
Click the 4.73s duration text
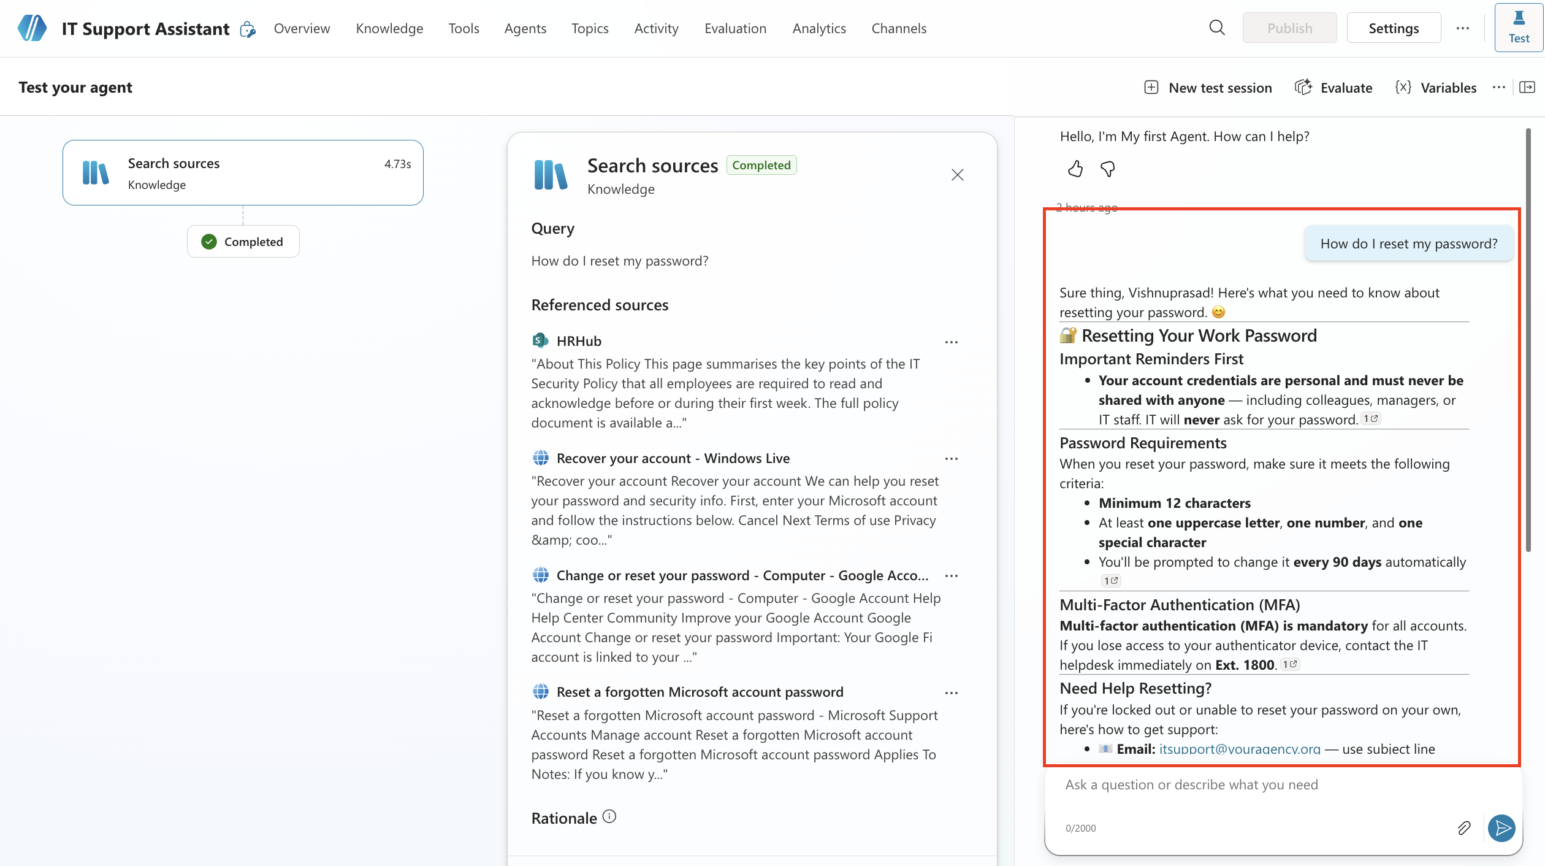coord(398,164)
